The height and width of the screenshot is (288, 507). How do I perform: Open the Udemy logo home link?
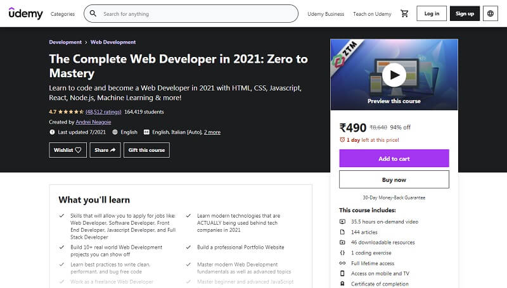pyautogui.click(x=25, y=13)
